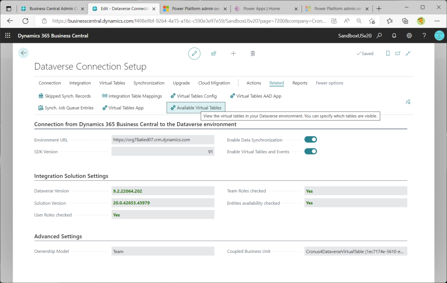
Task: Click Fewer options
Action: point(330,83)
